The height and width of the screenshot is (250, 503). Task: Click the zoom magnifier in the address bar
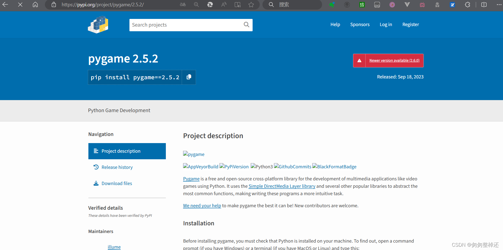coord(196,5)
